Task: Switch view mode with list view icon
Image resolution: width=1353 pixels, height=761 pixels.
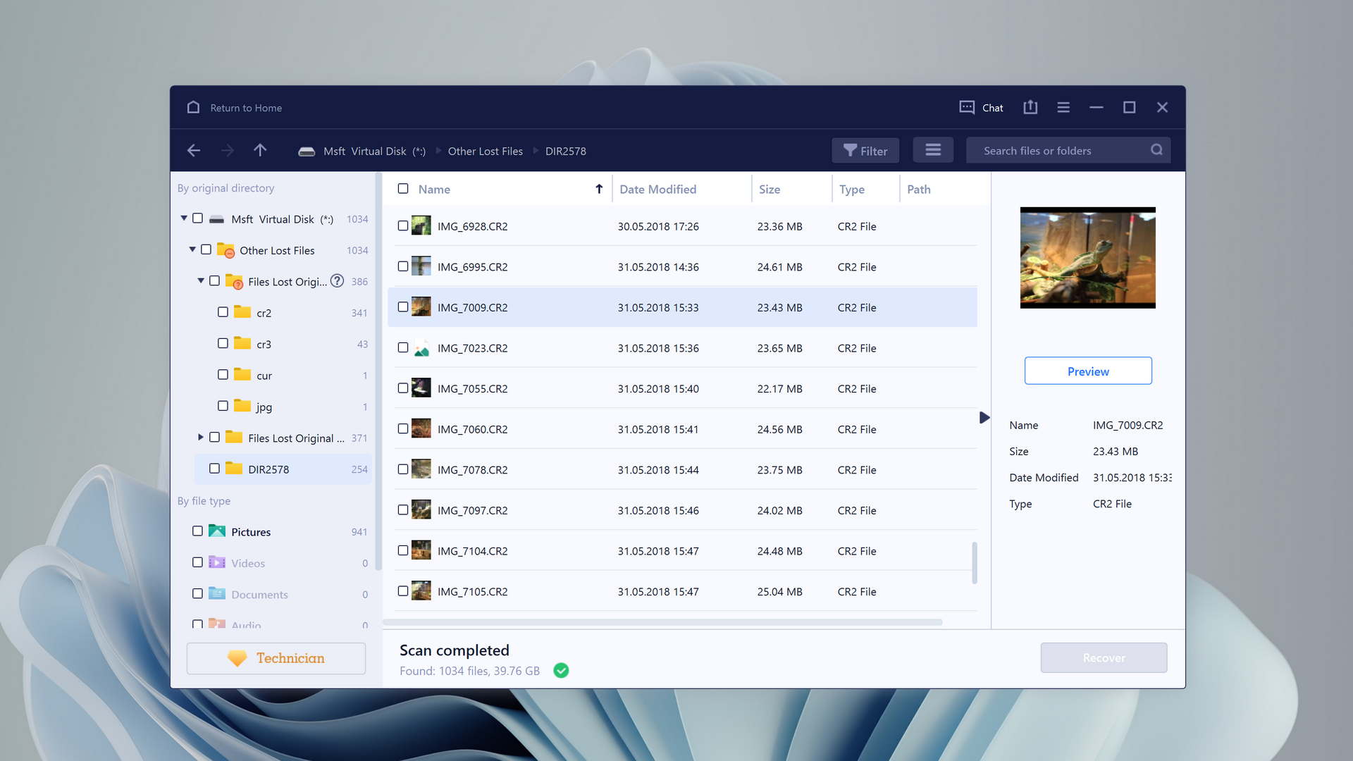Action: [x=933, y=150]
